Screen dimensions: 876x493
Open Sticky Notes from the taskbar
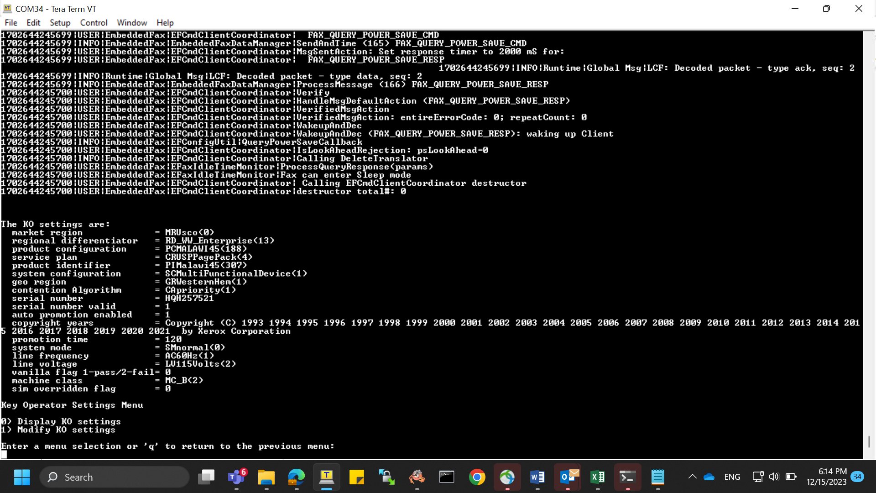[357, 477]
